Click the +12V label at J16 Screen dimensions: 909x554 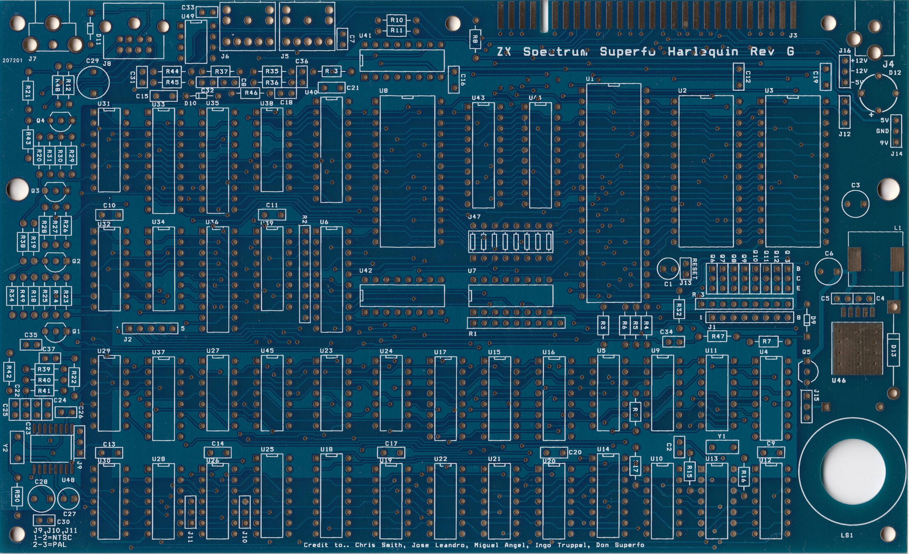click(x=859, y=60)
